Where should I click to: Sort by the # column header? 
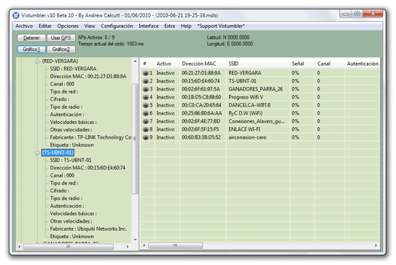pyautogui.click(x=147, y=64)
